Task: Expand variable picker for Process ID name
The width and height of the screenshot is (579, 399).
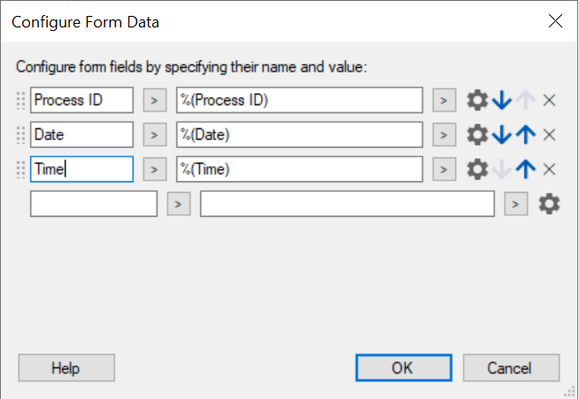Action: [154, 100]
